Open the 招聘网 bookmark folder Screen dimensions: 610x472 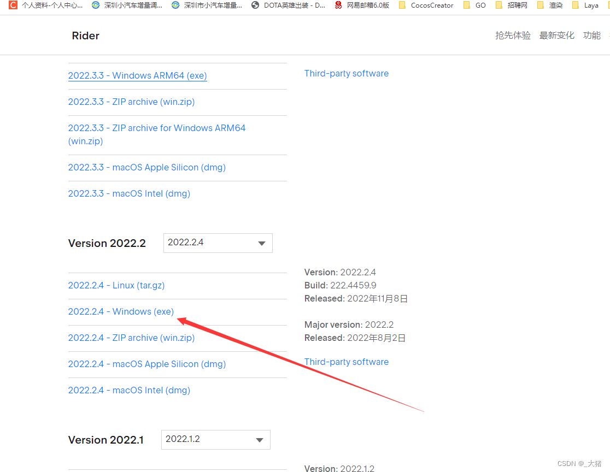tap(511, 5)
